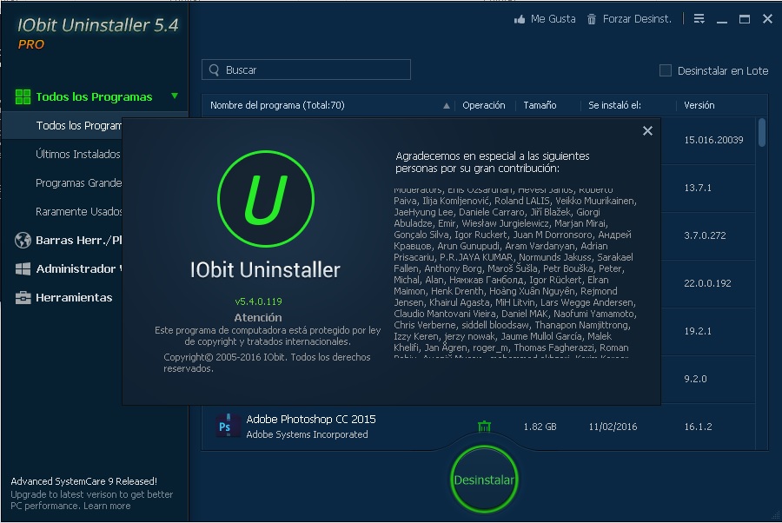Click the PRO edition label

click(x=31, y=44)
